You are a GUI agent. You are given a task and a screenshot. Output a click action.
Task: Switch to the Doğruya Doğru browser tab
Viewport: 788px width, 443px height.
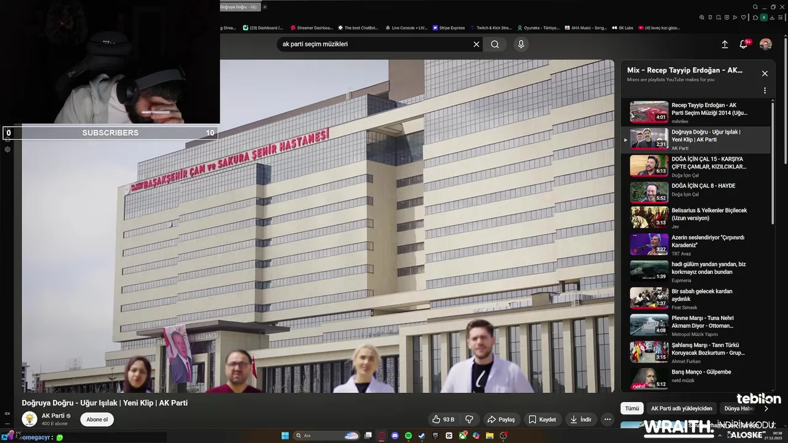click(x=239, y=7)
